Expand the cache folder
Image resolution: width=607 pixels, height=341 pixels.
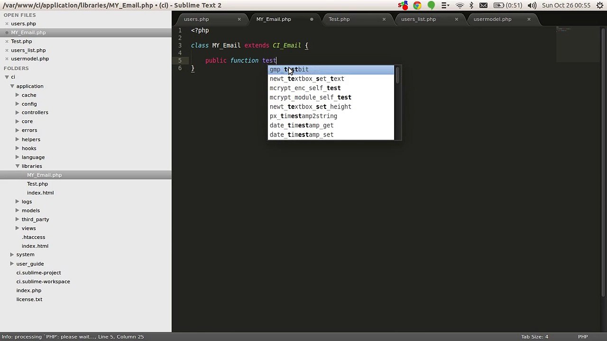coord(17,95)
